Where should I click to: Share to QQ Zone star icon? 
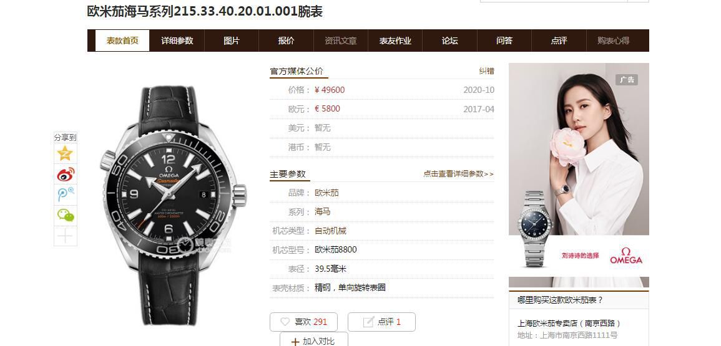[65, 153]
